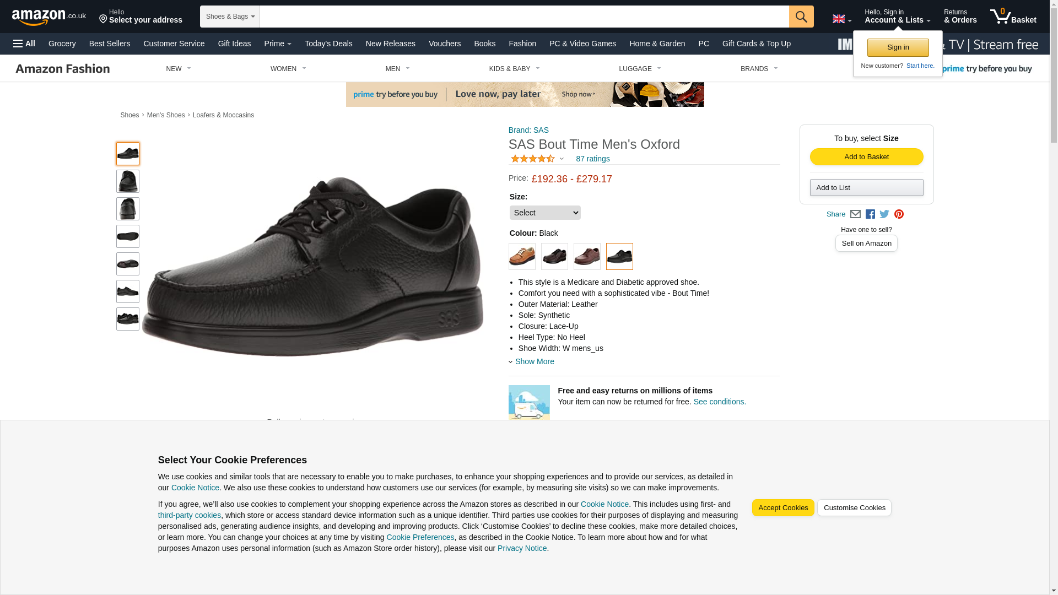This screenshot has width=1058, height=595.
Task: Select the tan colour swatch
Action: pyautogui.click(x=522, y=257)
